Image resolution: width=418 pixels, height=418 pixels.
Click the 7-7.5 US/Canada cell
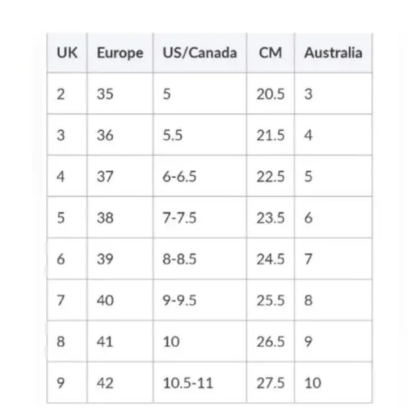point(200,217)
